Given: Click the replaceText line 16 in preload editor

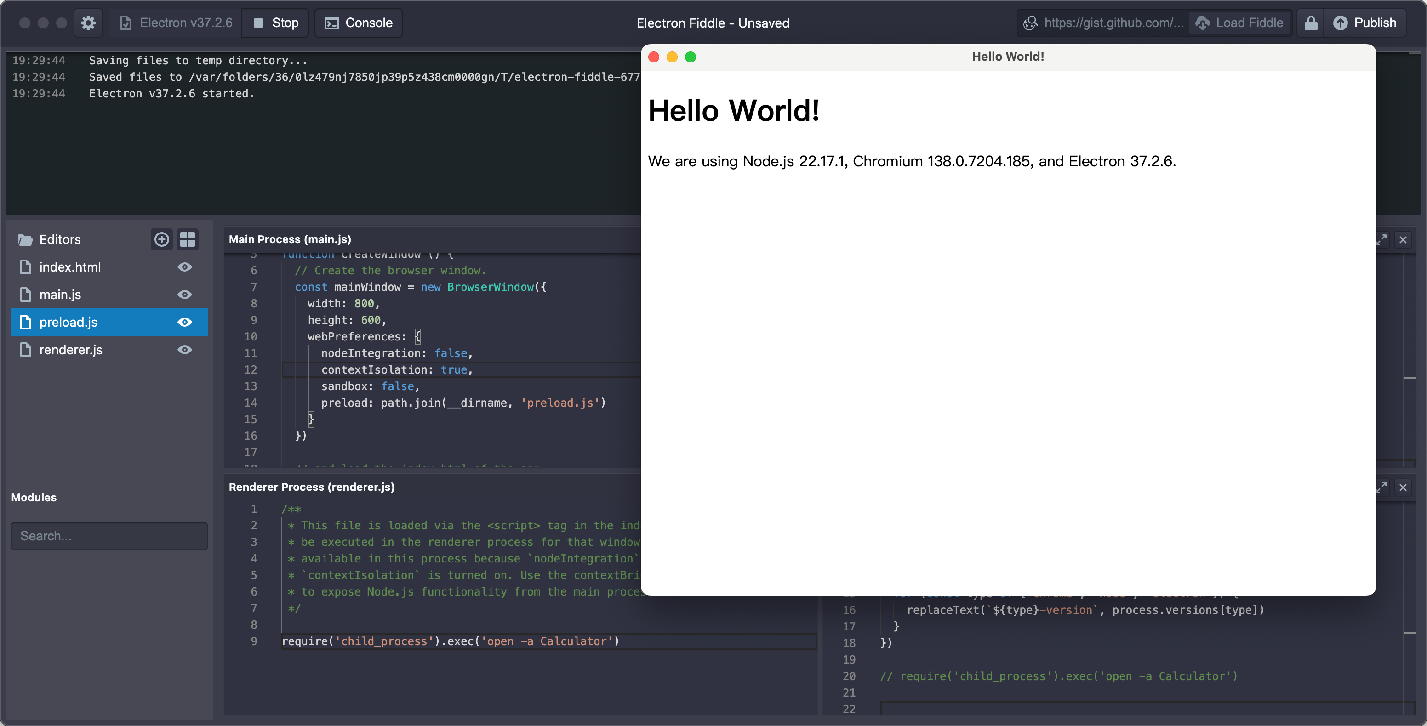Looking at the screenshot, I should coord(1085,610).
